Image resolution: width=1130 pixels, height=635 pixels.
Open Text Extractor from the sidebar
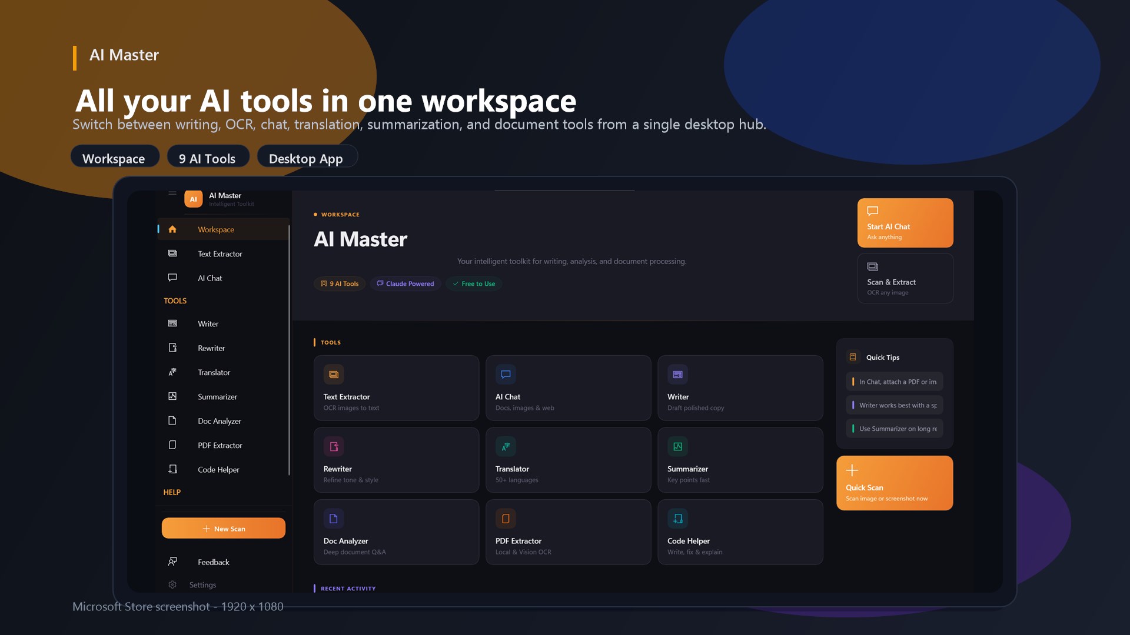(x=224, y=253)
